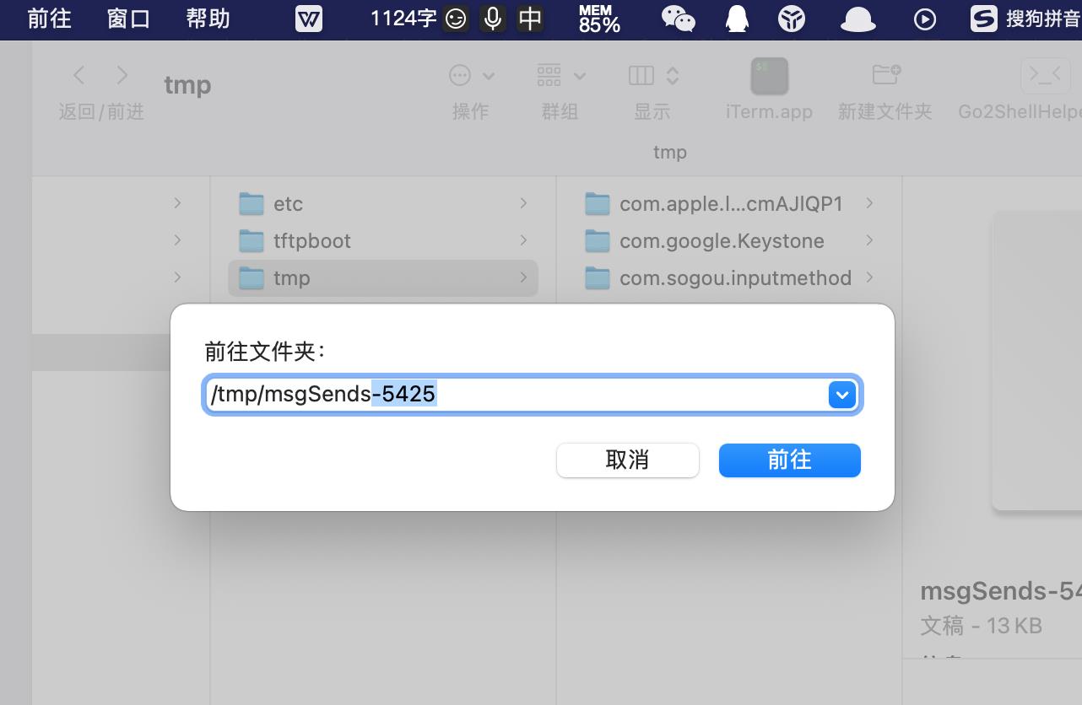Click the smiley emoji menu bar icon
The image size is (1082, 705).
coord(456,19)
